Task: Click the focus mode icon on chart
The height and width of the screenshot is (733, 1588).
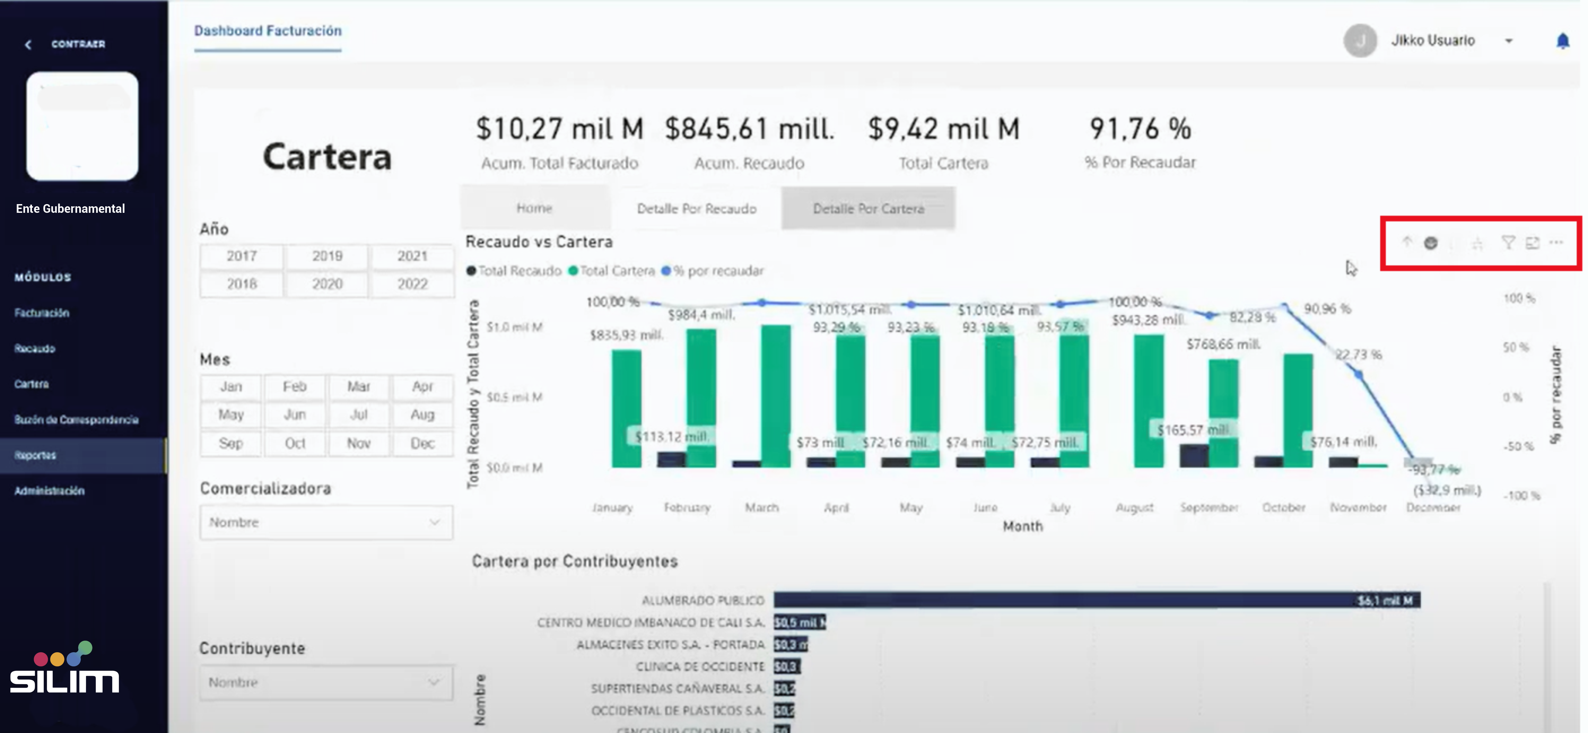Action: (x=1532, y=243)
